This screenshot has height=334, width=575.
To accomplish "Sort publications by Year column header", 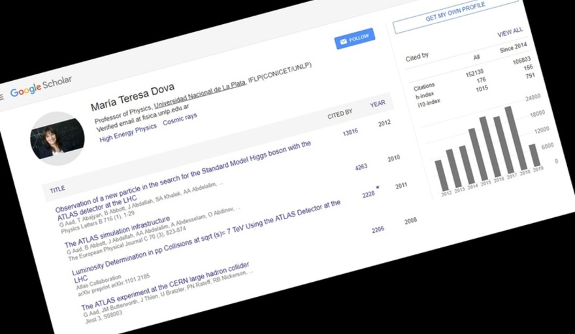I will click(378, 104).
